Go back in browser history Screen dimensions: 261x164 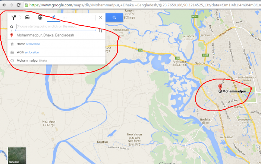tap(4, 5)
